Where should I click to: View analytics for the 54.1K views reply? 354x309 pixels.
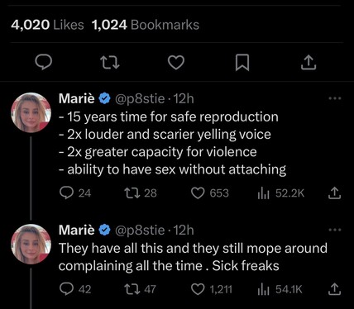[280, 289]
